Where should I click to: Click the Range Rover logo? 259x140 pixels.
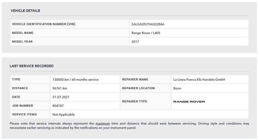(189, 102)
